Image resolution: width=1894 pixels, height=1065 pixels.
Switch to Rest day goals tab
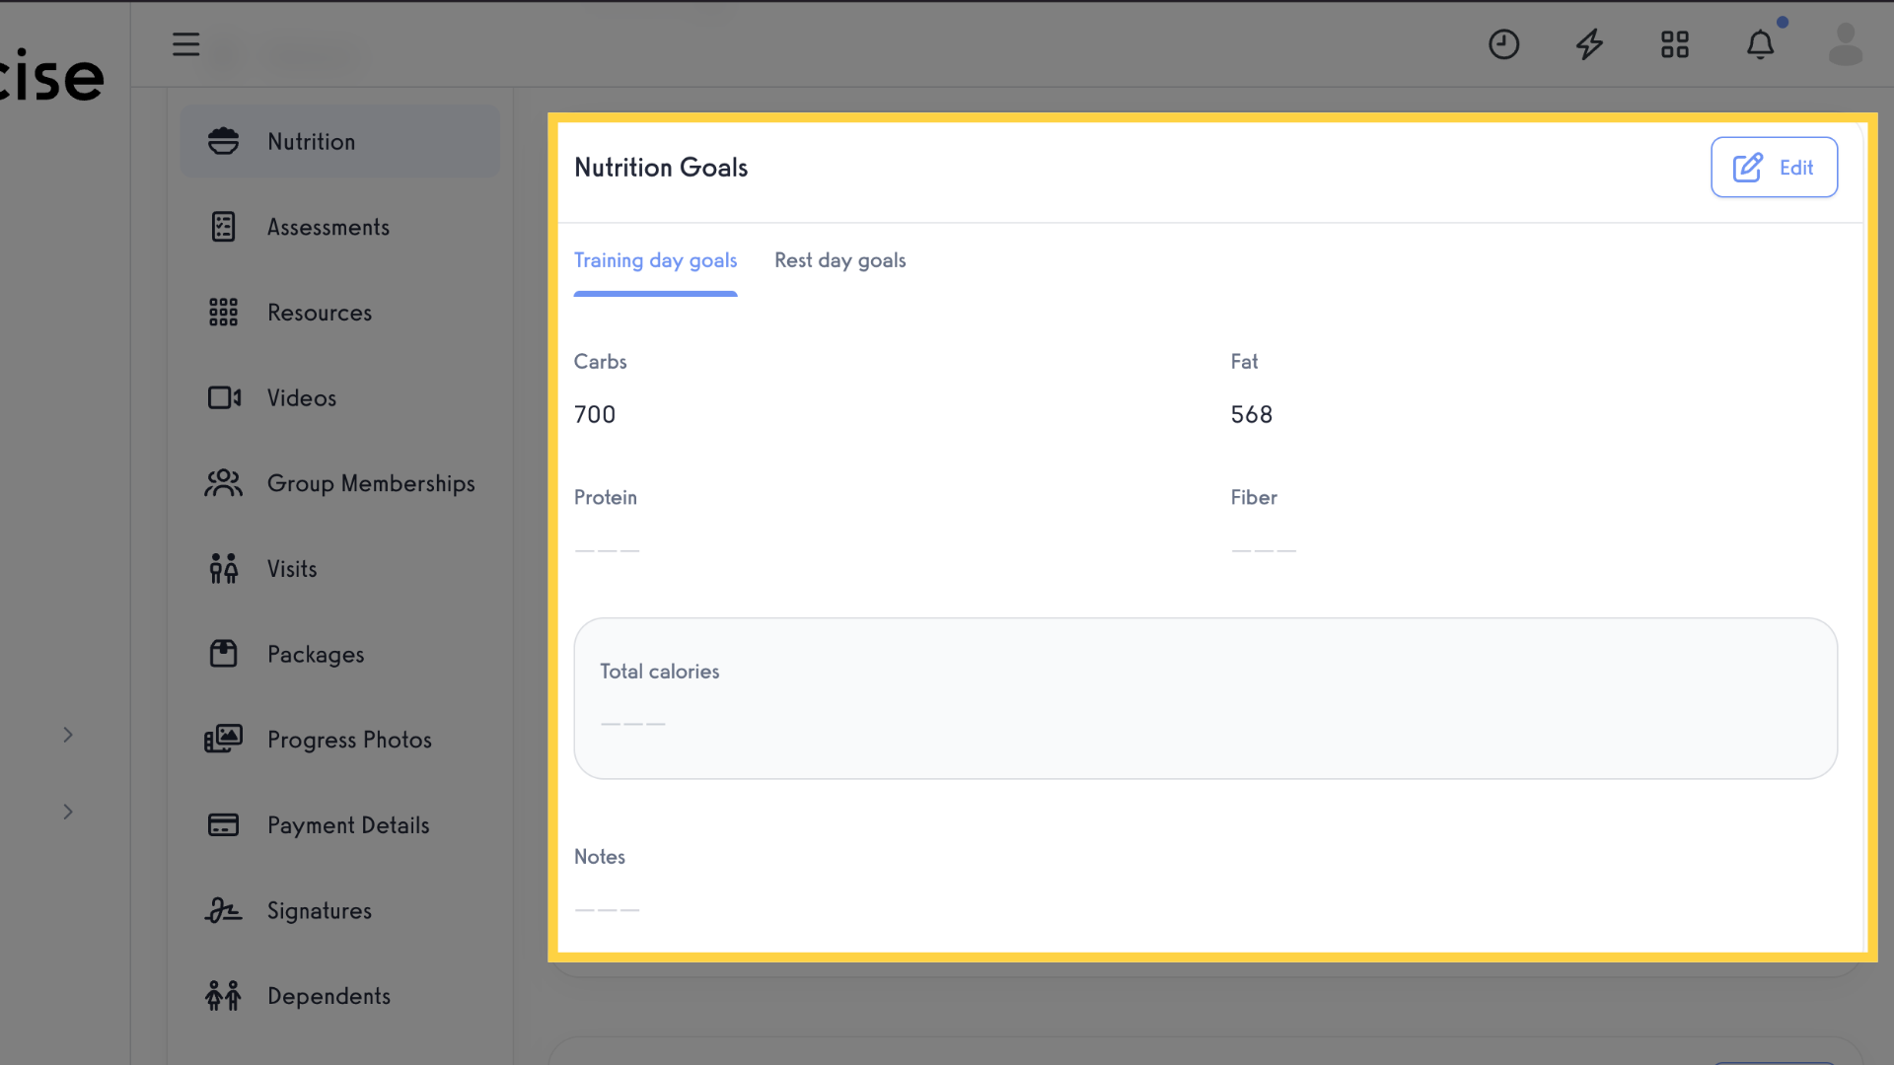point(839,261)
